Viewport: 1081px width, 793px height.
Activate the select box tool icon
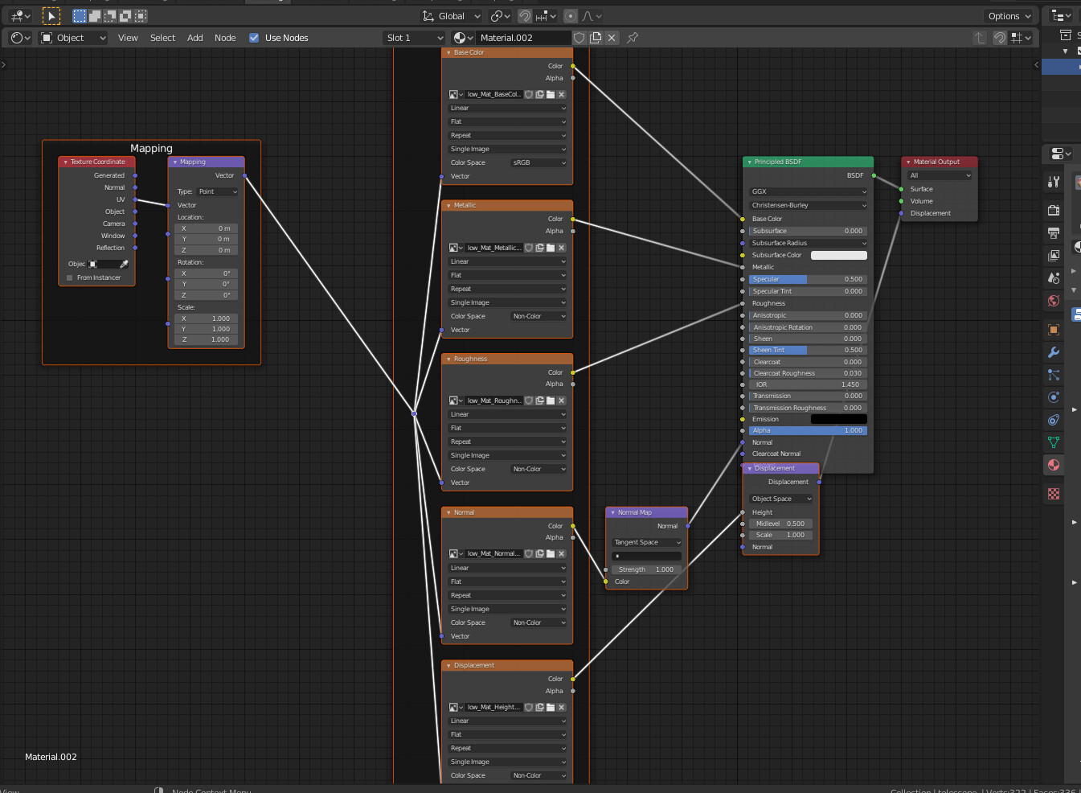pos(51,16)
